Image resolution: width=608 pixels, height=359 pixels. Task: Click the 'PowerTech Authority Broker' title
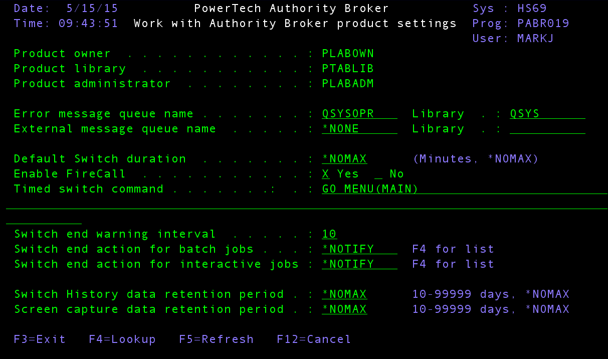coord(292,9)
